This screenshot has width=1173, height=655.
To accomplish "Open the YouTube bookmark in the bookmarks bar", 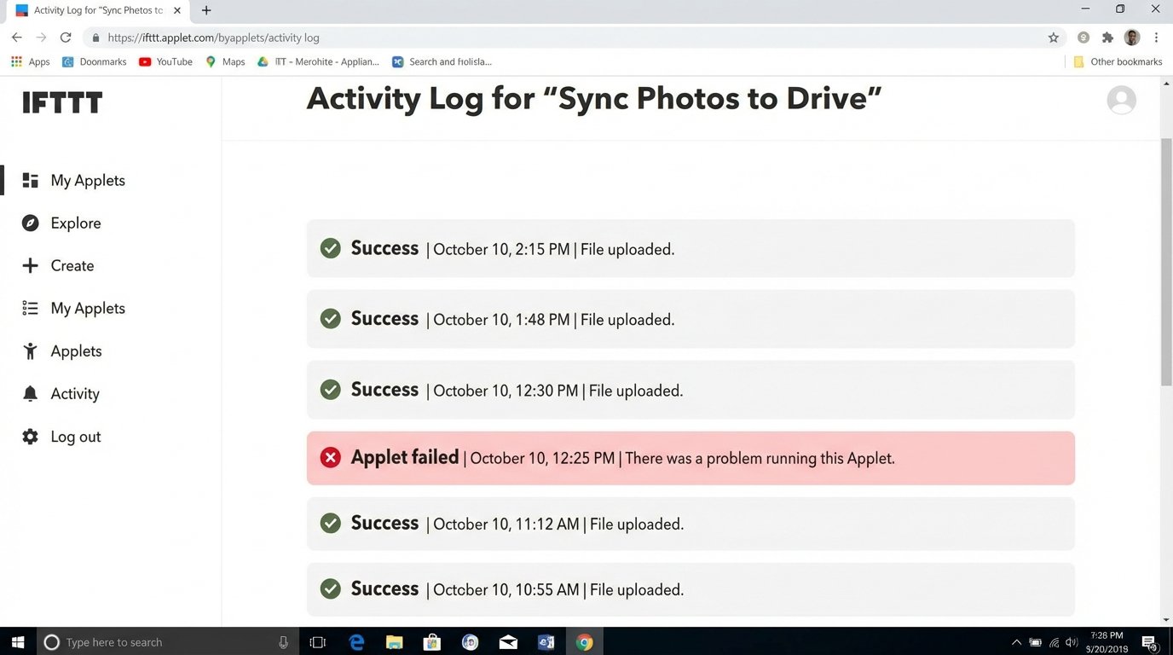I will point(165,61).
